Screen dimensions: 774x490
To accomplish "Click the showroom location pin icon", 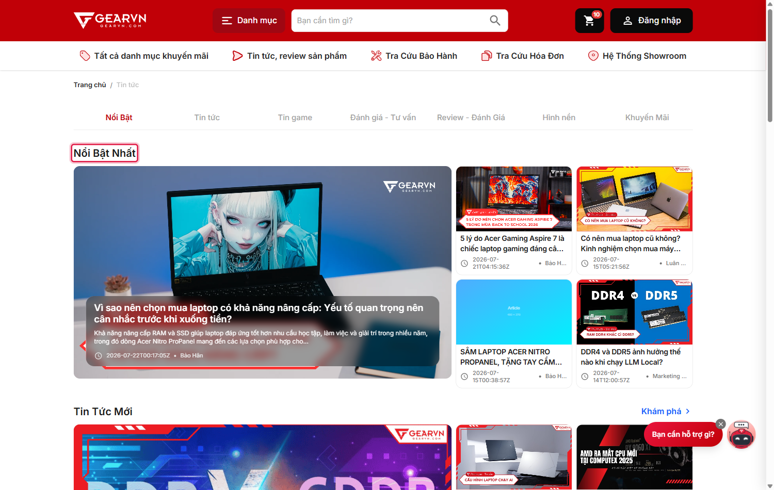I will (x=593, y=56).
